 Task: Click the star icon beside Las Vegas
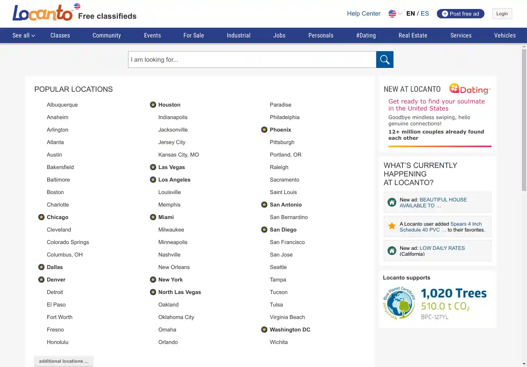[153, 167]
